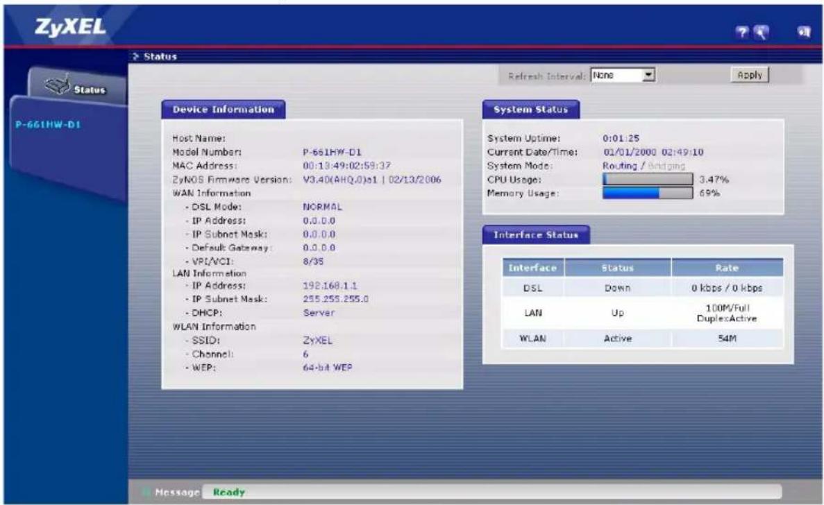Image resolution: width=824 pixels, height=505 pixels.
Task: Click the Apply button
Action: (x=750, y=75)
